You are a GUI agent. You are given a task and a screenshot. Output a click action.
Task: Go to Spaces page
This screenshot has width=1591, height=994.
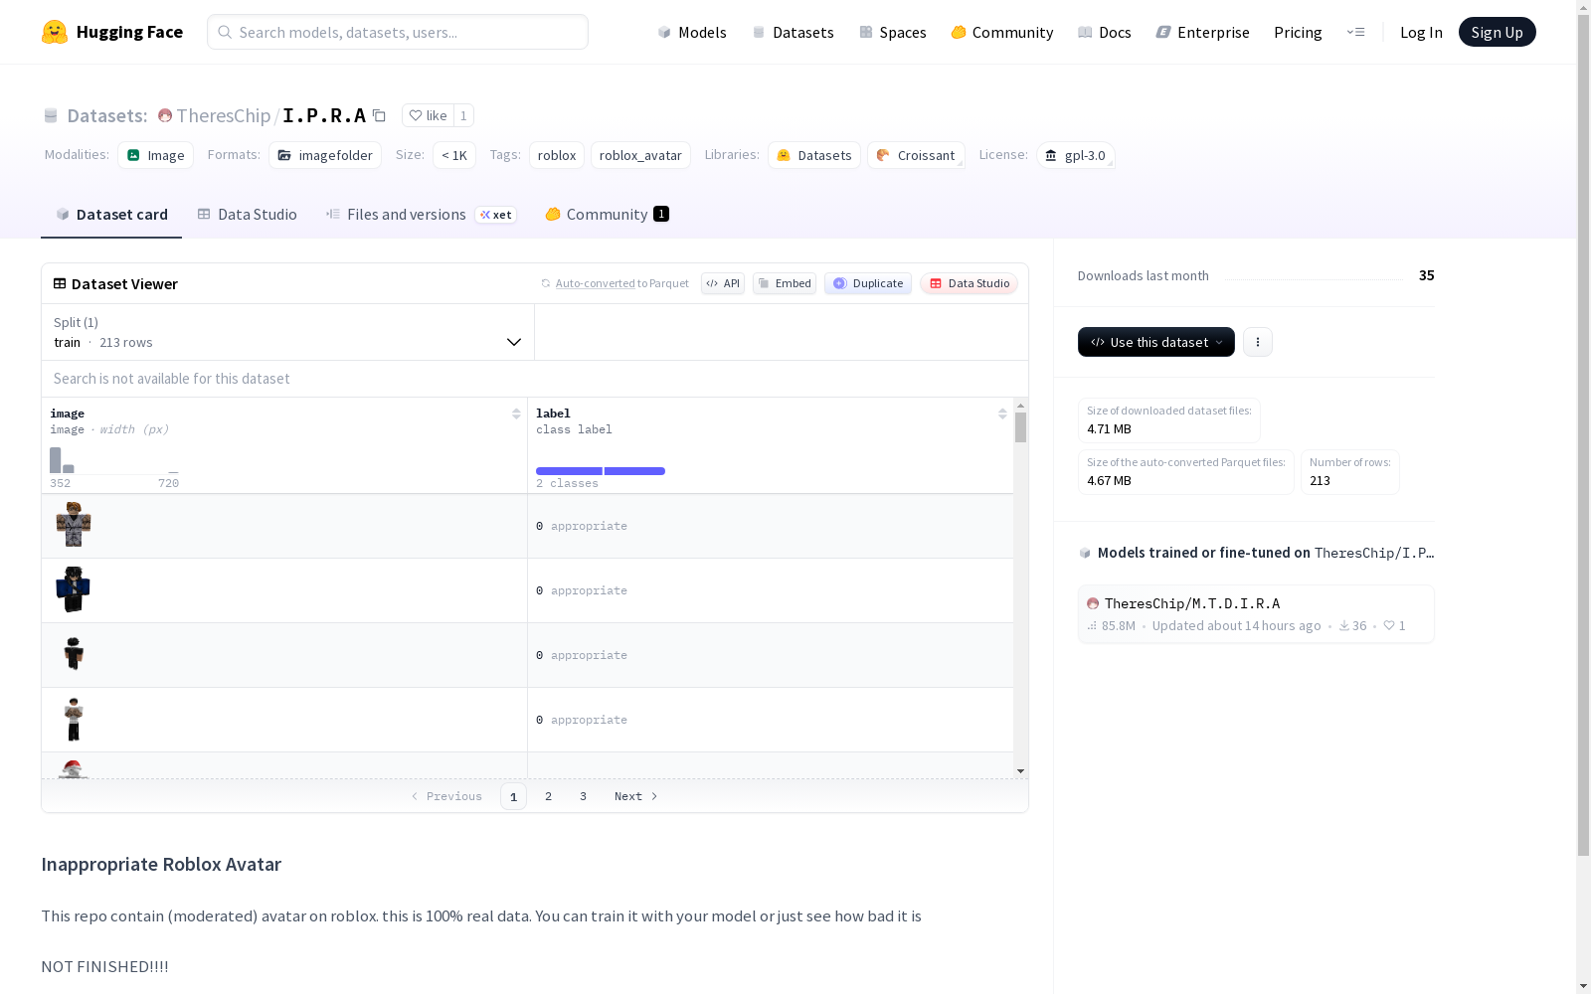click(x=893, y=32)
